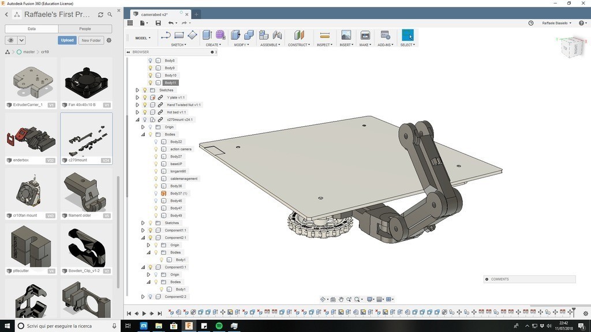Collapse the c270mount v24:1 component tree
Image resolution: width=591 pixels, height=332 pixels.
coord(137,120)
